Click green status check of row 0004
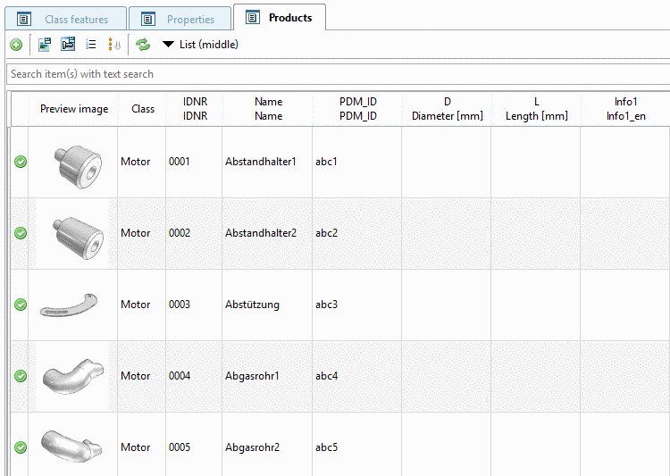This screenshot has height=476, width=670. click(21, 376)
